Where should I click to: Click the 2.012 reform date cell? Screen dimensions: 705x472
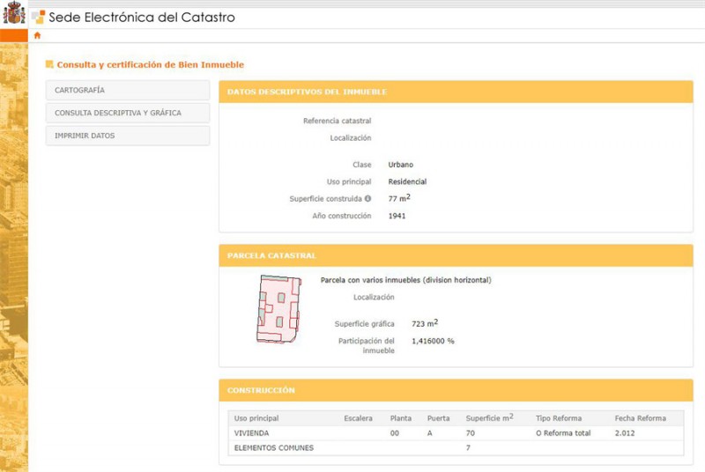point(625,433)
